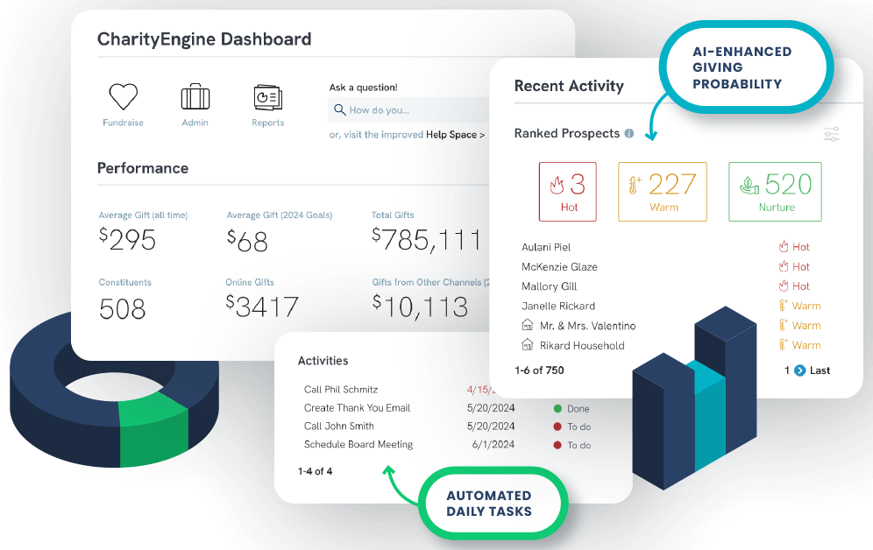Open the Admin briefcase icon
Viewport: 873px width, 550px height.
[x=195, y=96]
